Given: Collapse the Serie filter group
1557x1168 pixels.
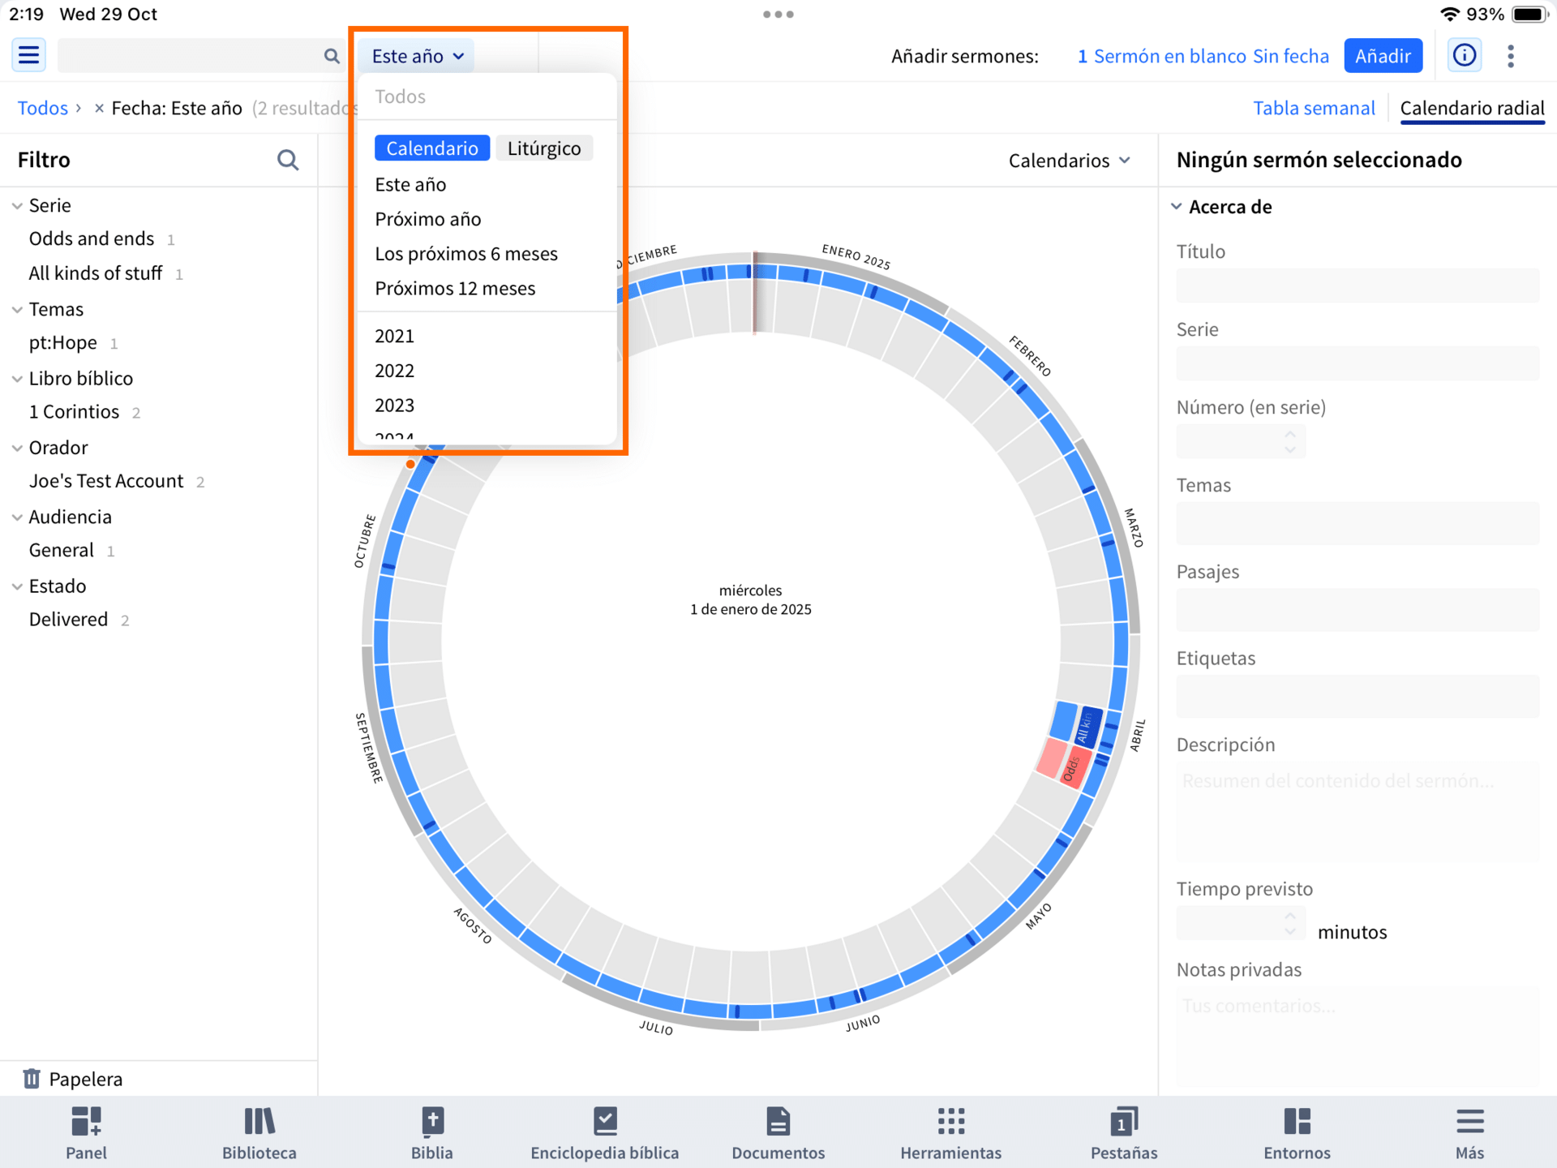Looking at the screenshot, I should tap(17, 206).
